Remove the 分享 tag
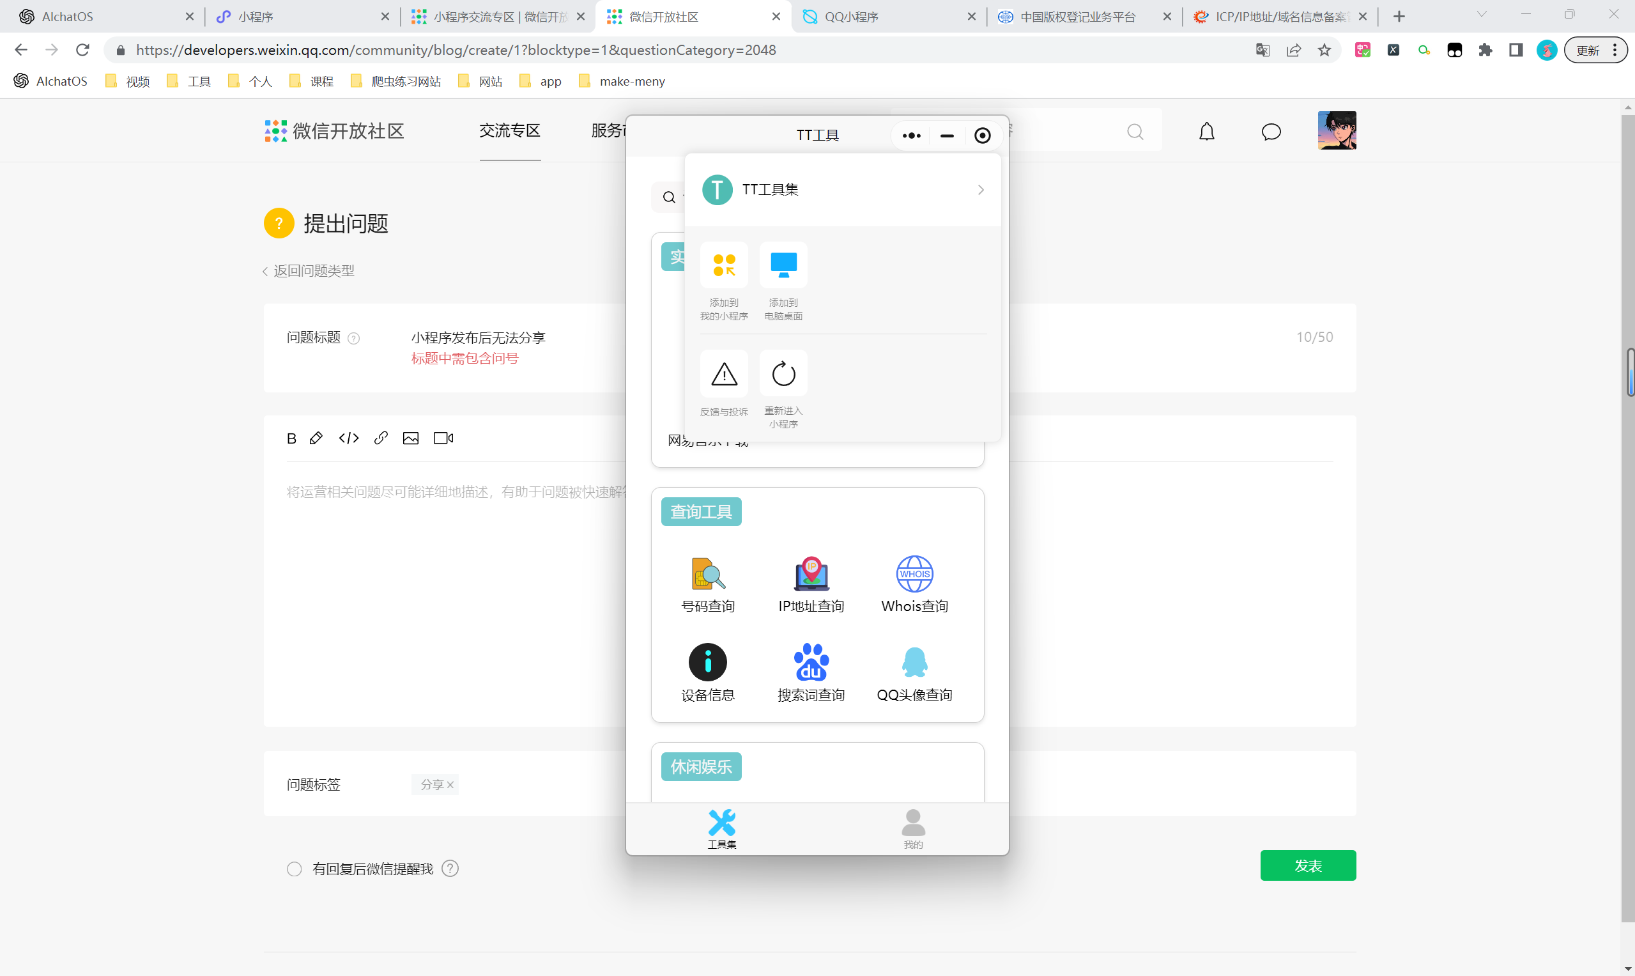This screenshot has height=976, width=1635. [x=450, y=785]
